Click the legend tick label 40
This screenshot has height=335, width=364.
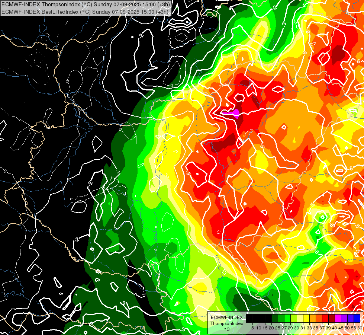(x=335, y=328)
